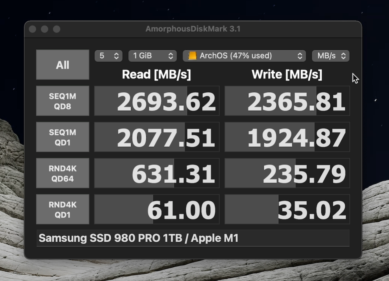The width and height of the screenshot is (389, 281).
Task: Click the Read [MB/s] column header
Action: click(x=156, y=75)
